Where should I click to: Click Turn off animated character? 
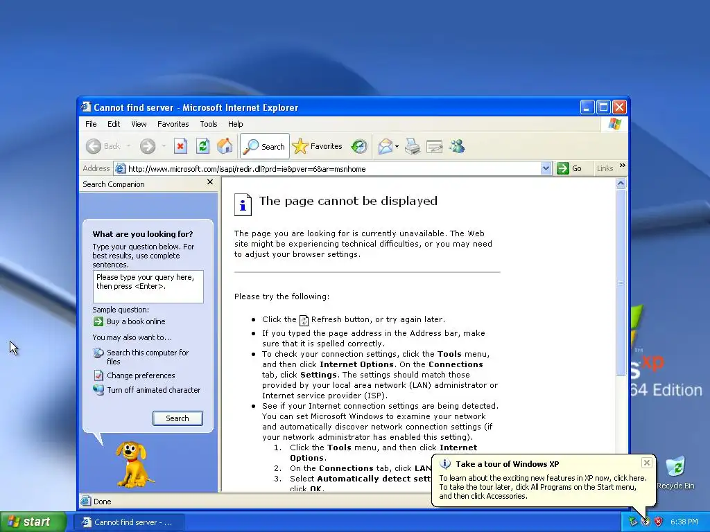pyautogui.click(x=153, y=390)
